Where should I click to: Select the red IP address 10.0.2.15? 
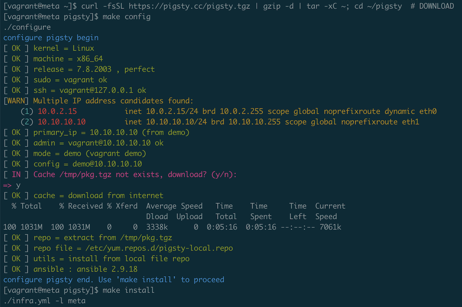[57, 112]
